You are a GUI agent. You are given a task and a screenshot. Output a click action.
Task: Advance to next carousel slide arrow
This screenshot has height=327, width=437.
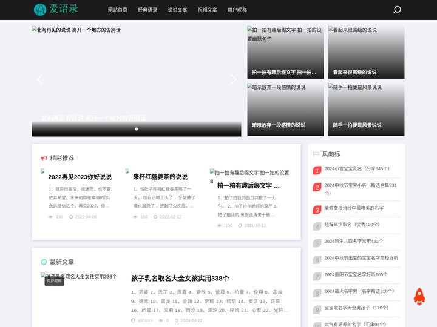pyautogui.click(x=233, y=79)
